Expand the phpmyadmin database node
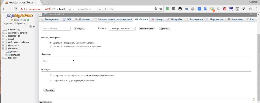260x103 pixels. pyautogui.click(x=3, y=45)
